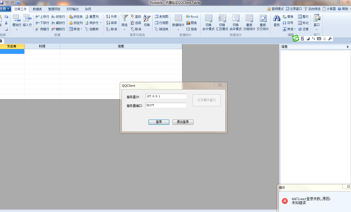Open the 报表 report tool
Image resolution: width=351 pixels, height=212 pixels.
tap(191, 29)
